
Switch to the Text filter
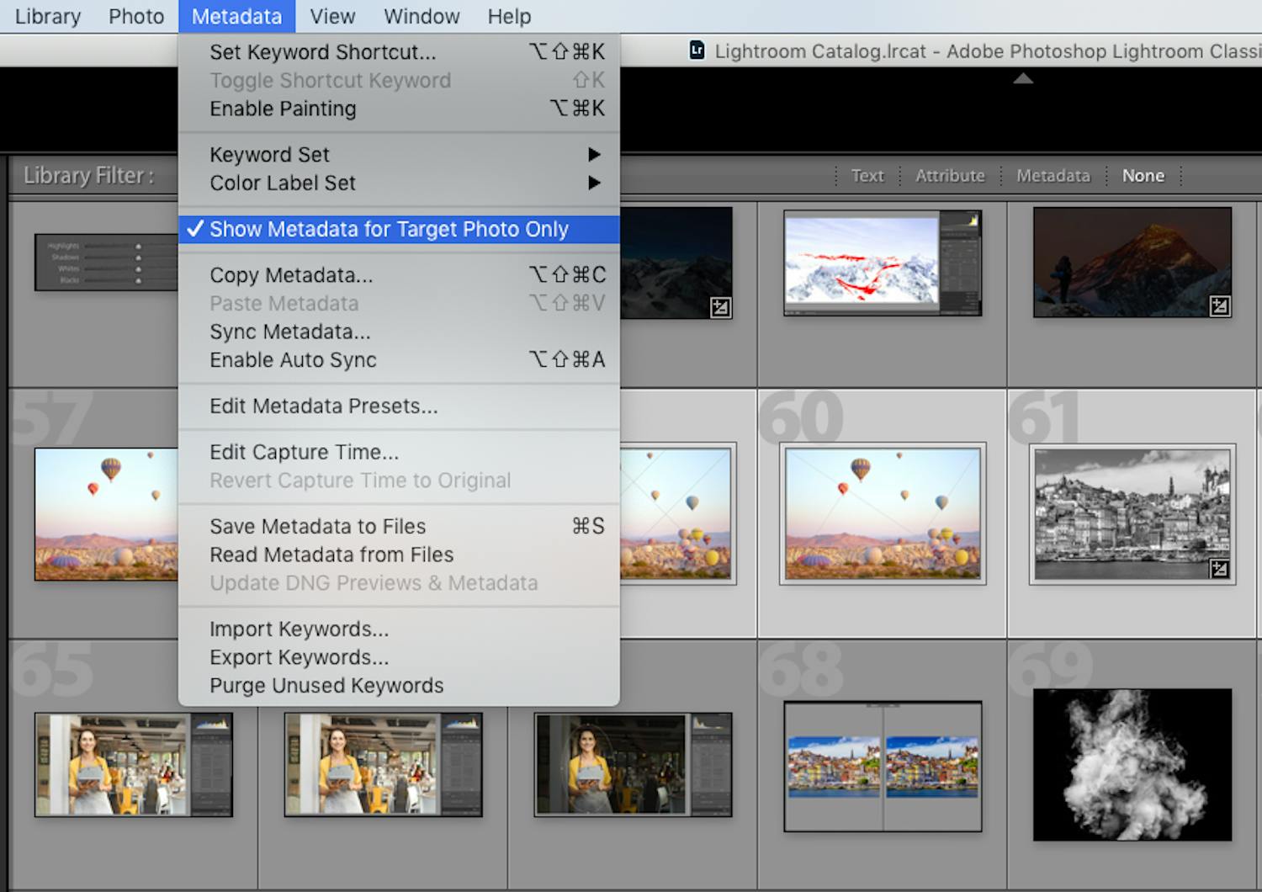867,176
